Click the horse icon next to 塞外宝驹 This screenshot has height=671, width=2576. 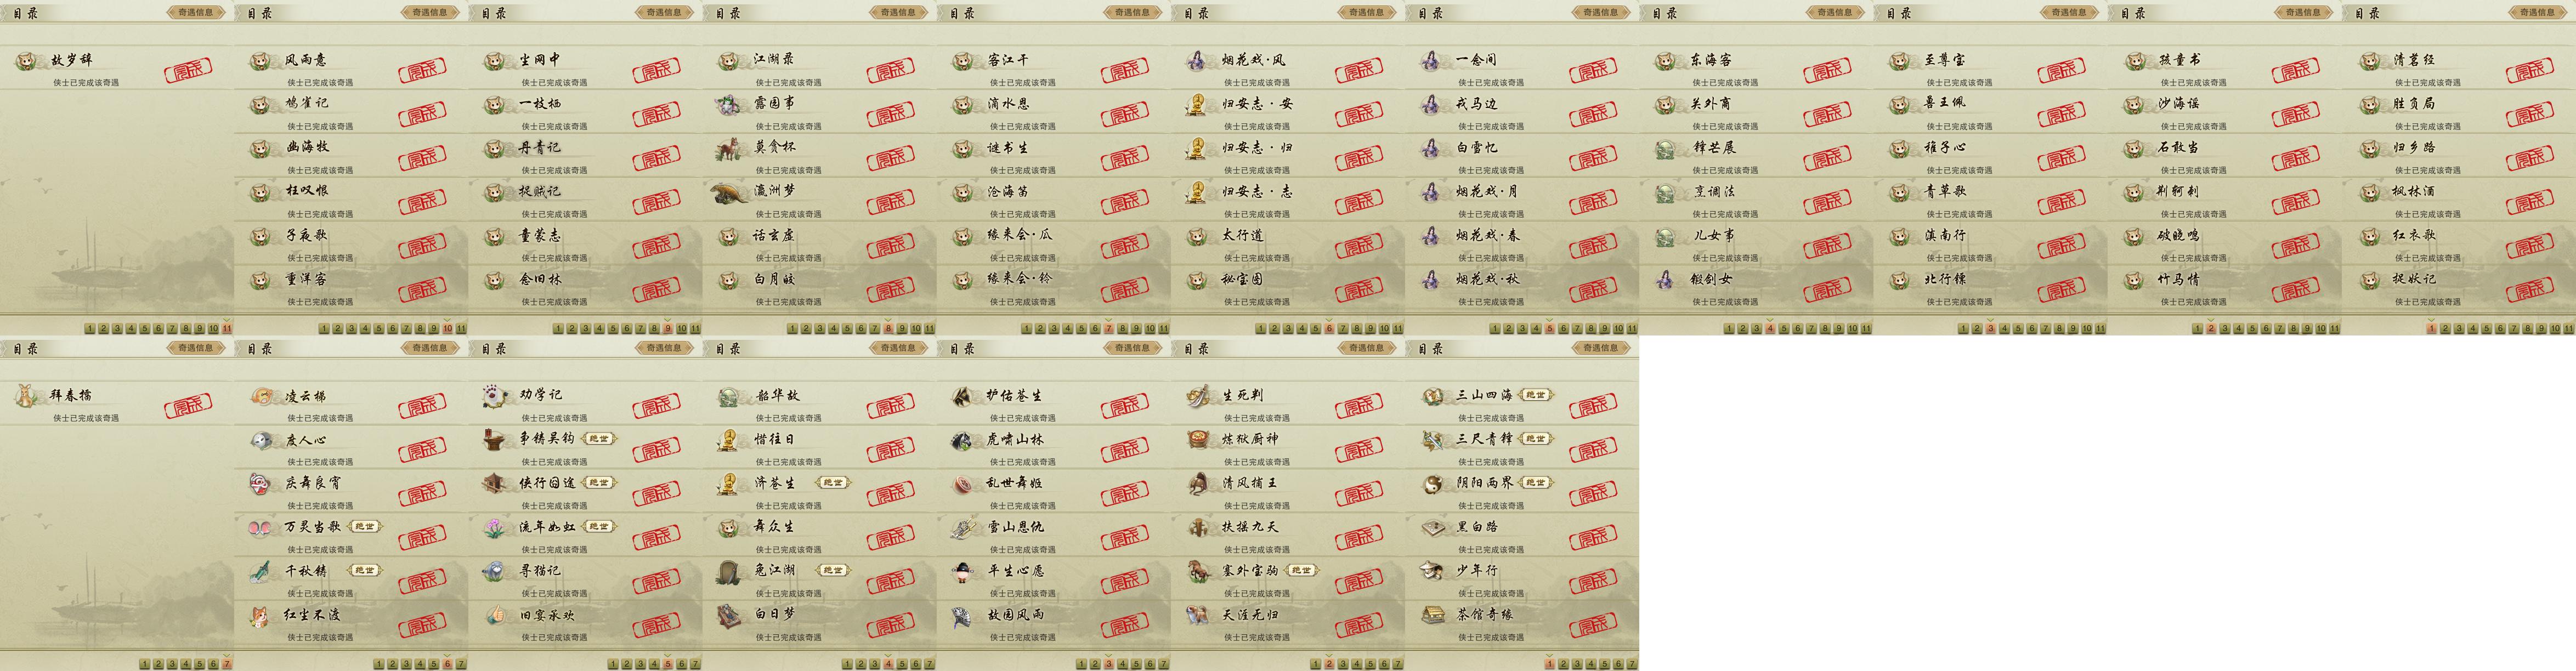click(1198, 571)
